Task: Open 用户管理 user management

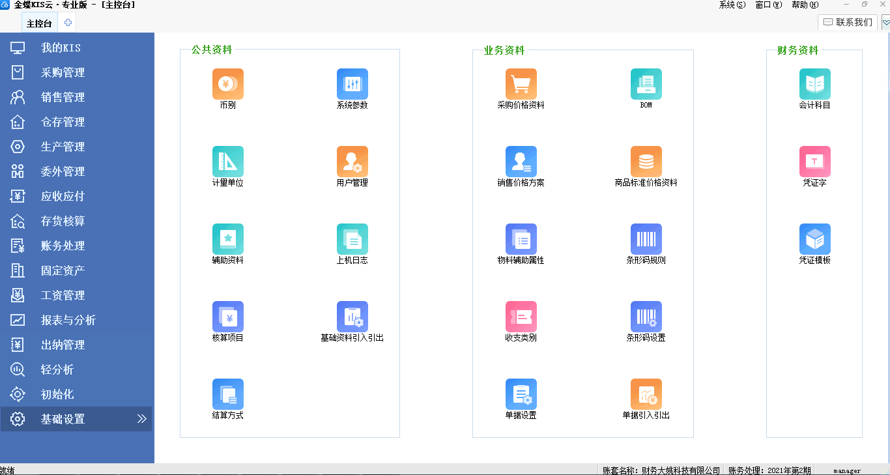Action: 352,162
